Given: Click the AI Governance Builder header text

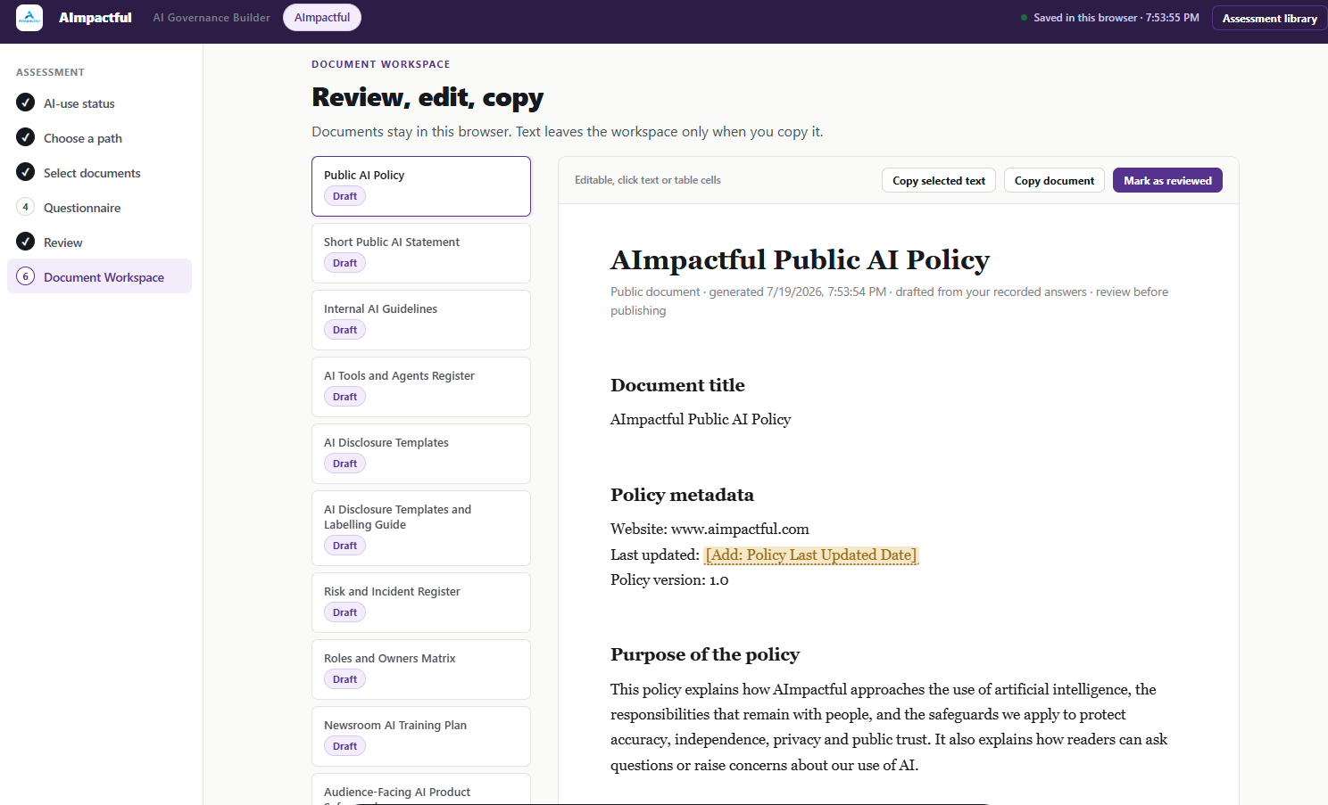Looking at the screenshot, I should (212, 18).
